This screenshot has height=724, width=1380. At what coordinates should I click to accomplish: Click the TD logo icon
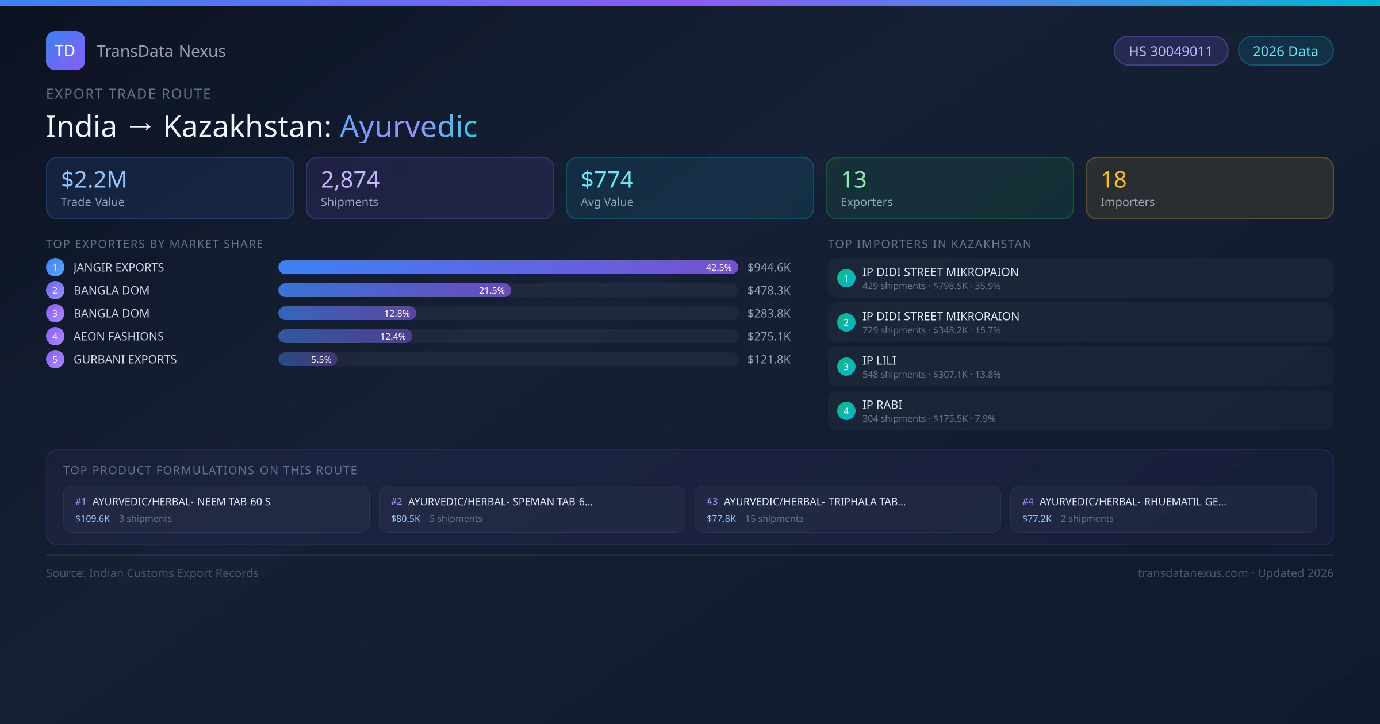pyautogui.click(x=65, y=51)
